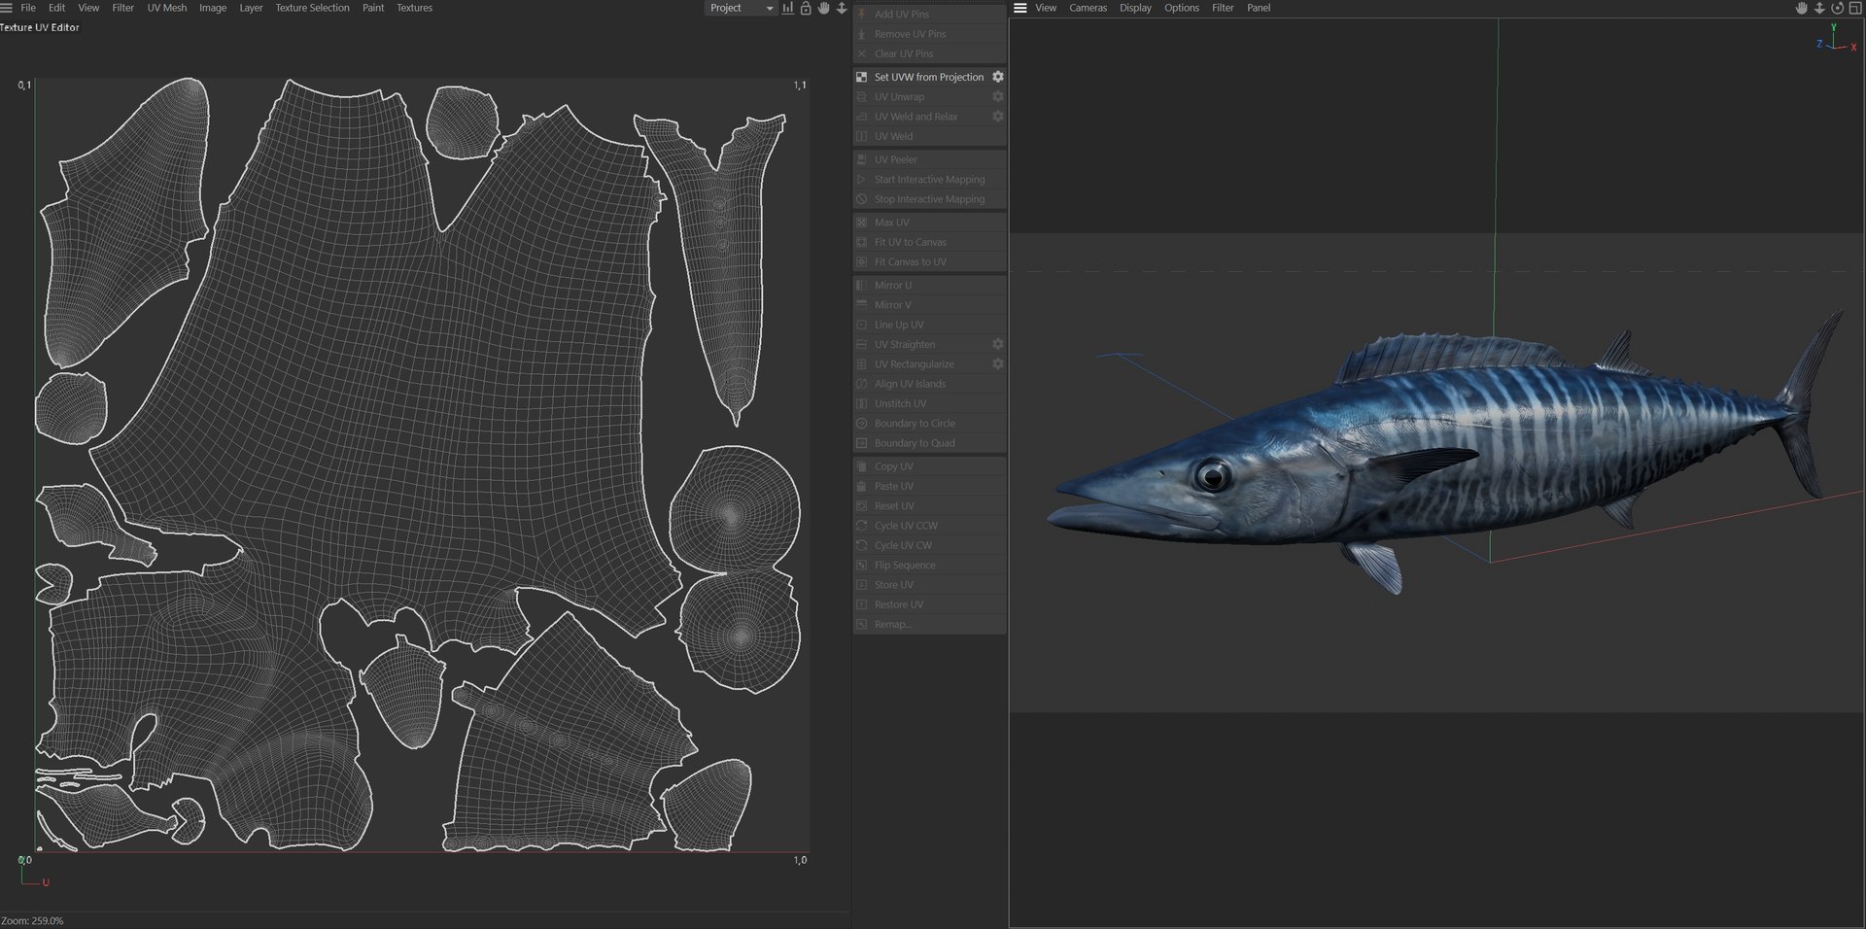Open the Options menu
Image resolution: width=1866 pixels, height=929 pixels.
tap(1182, 8)
